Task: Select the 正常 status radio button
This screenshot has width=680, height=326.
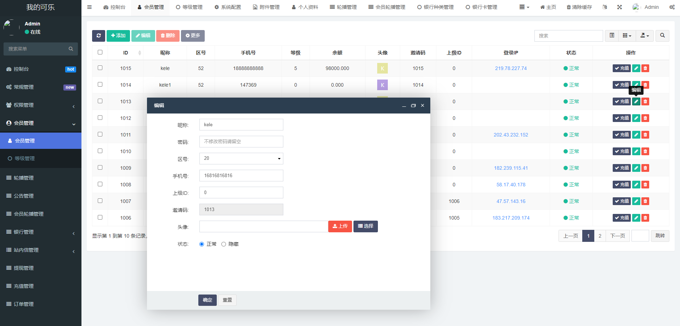Action: coord(202,244)
